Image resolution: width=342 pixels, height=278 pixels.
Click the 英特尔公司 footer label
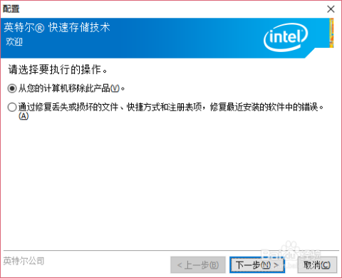point(24,261)
